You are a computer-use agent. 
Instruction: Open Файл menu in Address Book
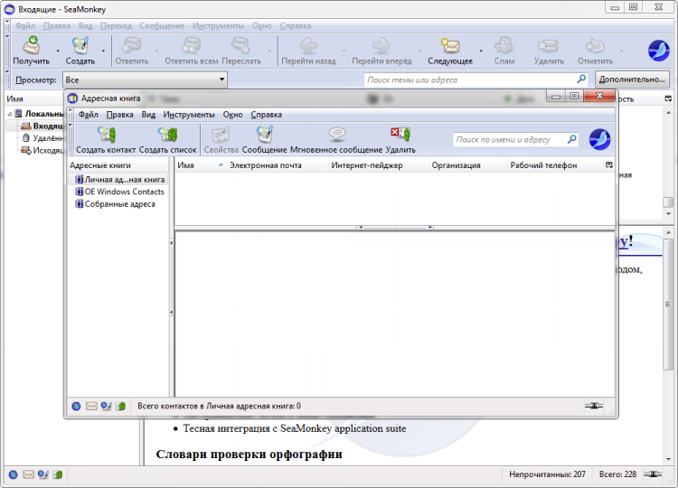point(89,115)
